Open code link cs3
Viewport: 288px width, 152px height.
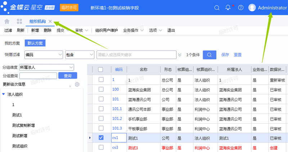[115, 147]
